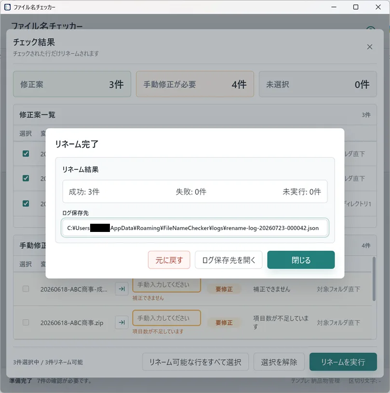Click the manual fix list scrollbar

coord(374,278)
